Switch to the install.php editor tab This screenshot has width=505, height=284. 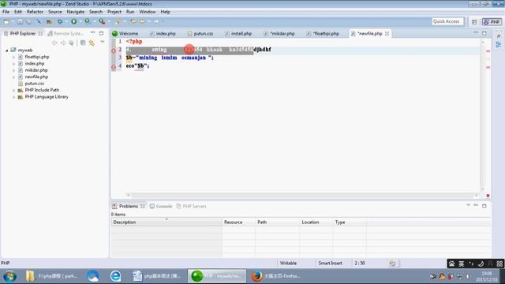coord(238,33)
